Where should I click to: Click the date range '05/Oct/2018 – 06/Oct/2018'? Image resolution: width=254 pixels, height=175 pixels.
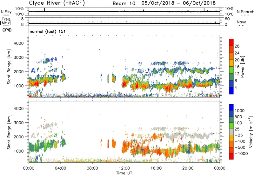click(x=178, y=3)
